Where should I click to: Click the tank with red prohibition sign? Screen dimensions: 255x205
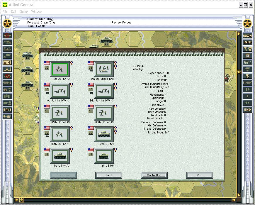(x=7, y=76)
